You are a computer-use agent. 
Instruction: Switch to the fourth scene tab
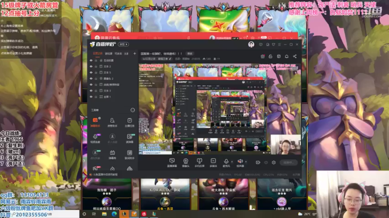point(126,53)
